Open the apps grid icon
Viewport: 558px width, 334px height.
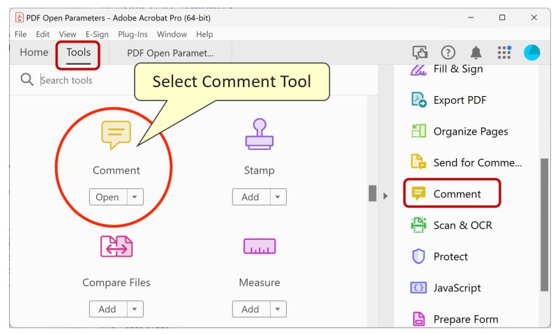pos(504,52)
